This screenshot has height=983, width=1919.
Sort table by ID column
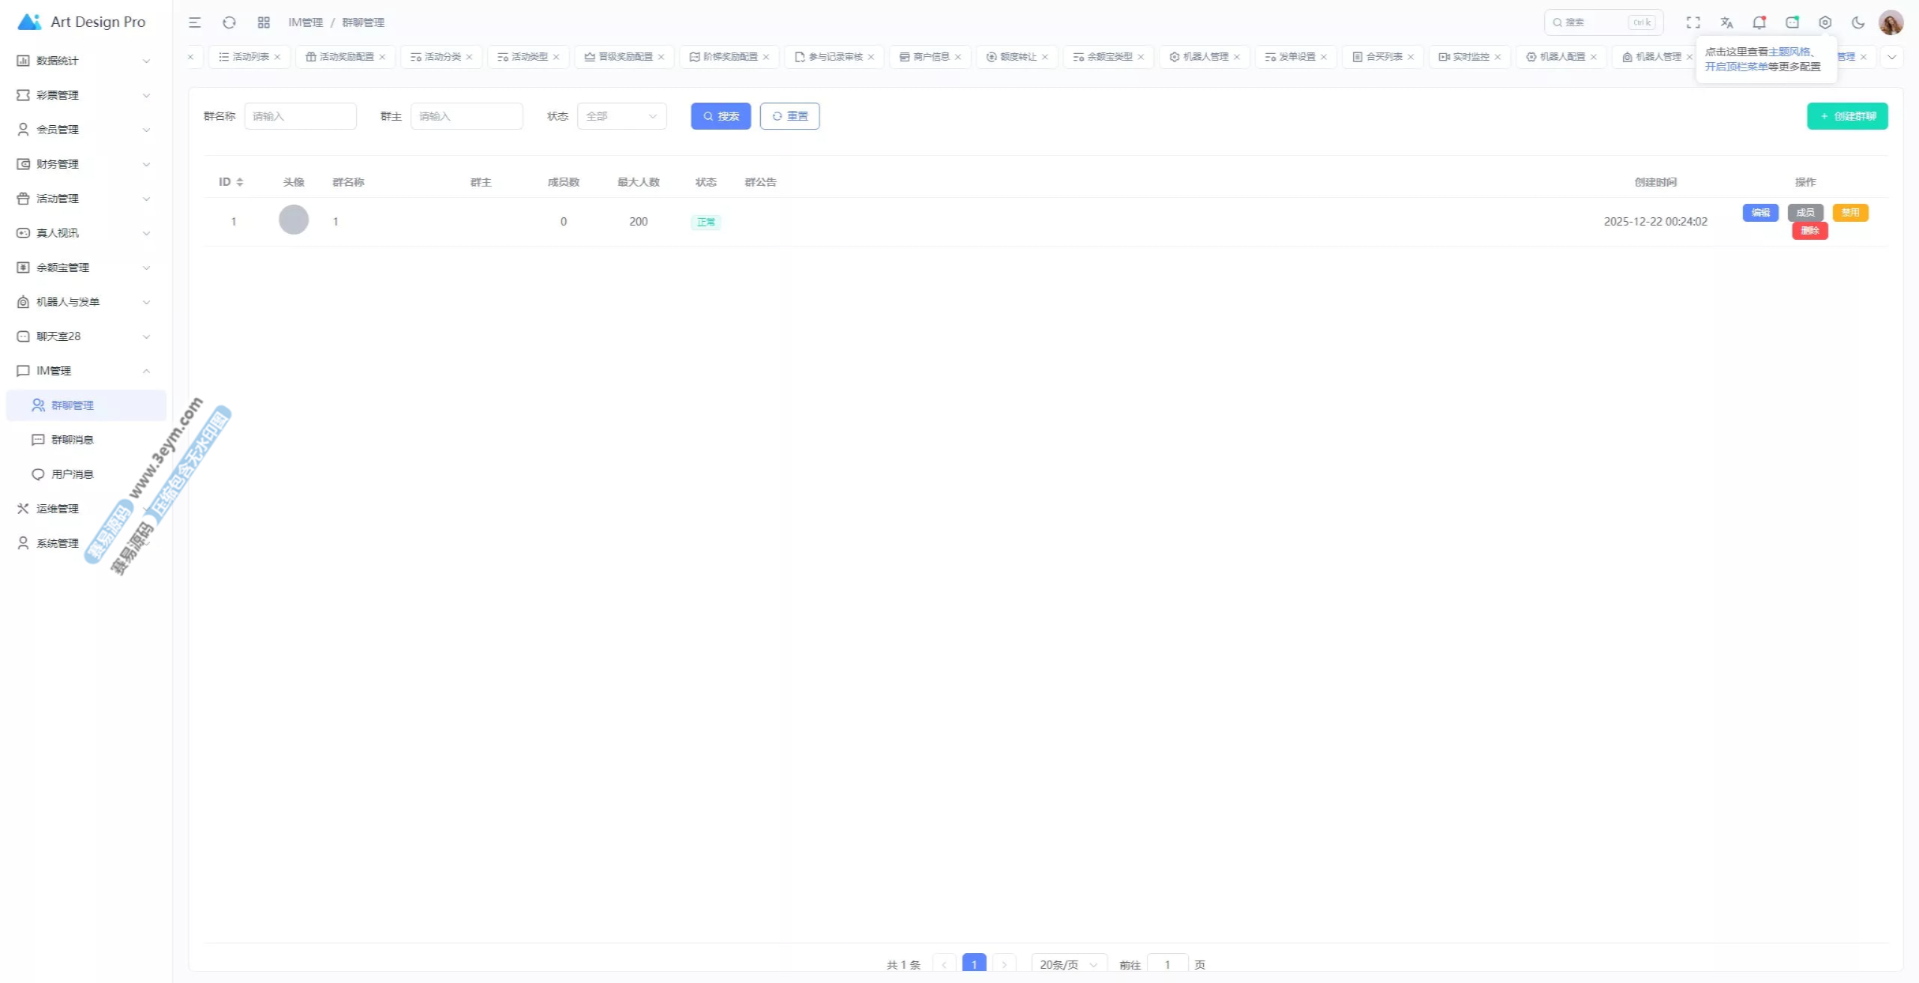click(240, 182)
